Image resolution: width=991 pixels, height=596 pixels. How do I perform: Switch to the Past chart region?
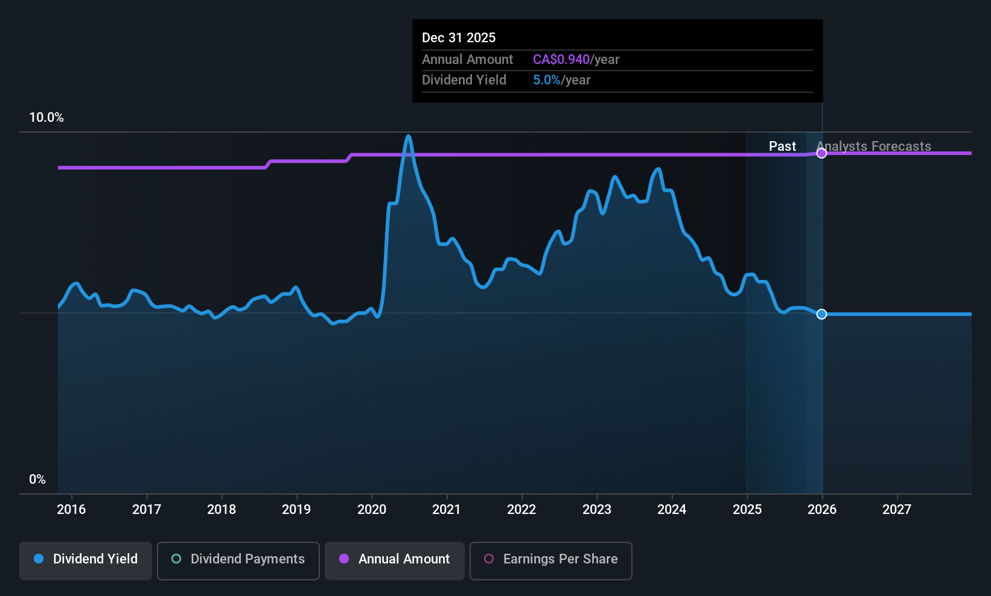782,146
